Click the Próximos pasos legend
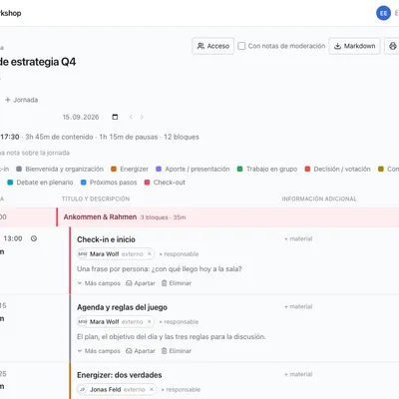Screen dimensions: 399x399 (109, 183)
